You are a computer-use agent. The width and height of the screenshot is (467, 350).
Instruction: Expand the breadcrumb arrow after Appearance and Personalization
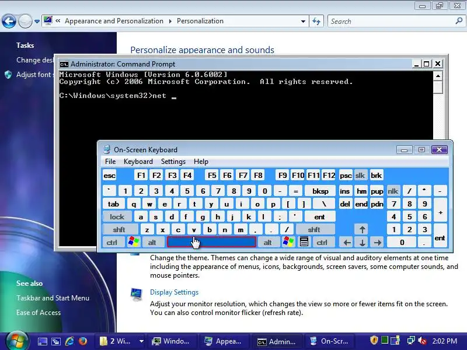point(170,21)
